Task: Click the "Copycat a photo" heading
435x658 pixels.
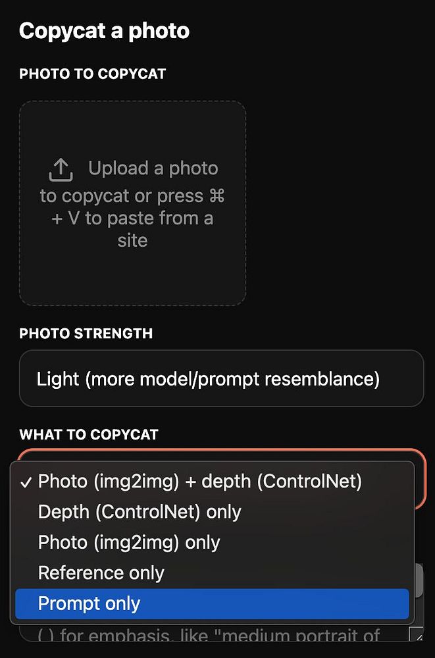Action: [x=104, y=31]
